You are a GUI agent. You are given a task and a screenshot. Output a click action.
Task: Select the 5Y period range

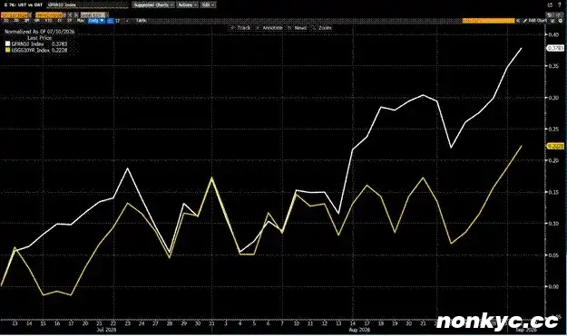click(x=69, y=21)
